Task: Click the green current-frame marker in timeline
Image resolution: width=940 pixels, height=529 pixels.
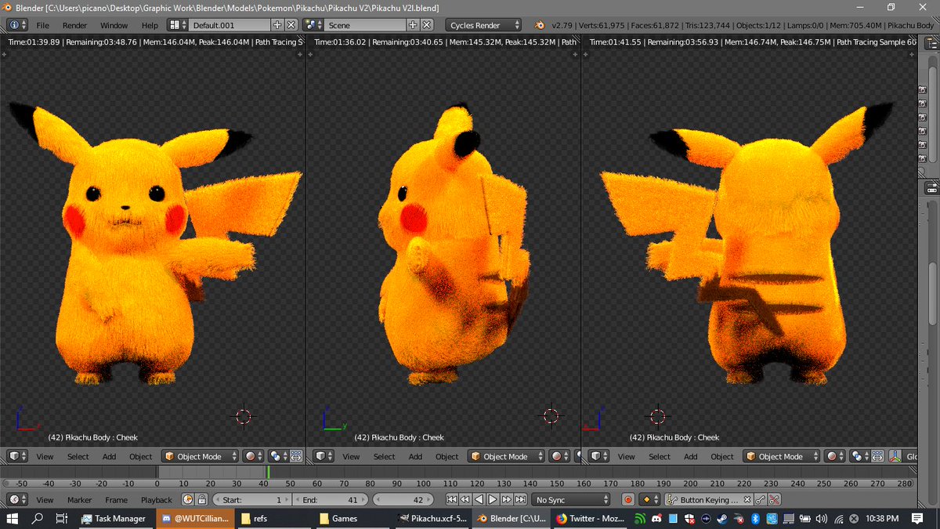Action: [268, 473]
